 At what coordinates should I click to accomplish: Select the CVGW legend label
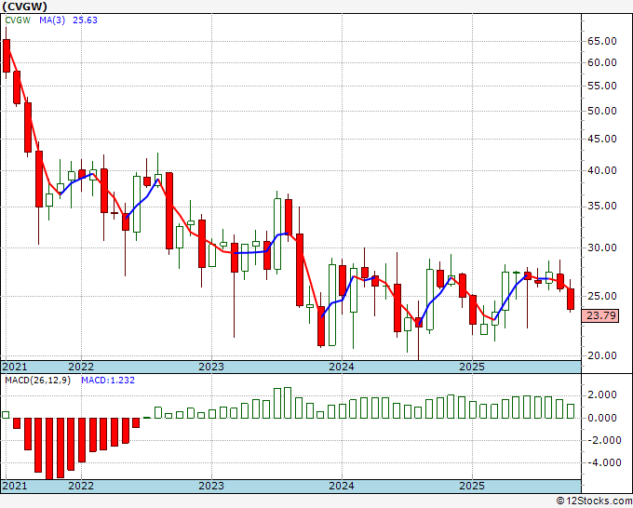coord(18,20)
